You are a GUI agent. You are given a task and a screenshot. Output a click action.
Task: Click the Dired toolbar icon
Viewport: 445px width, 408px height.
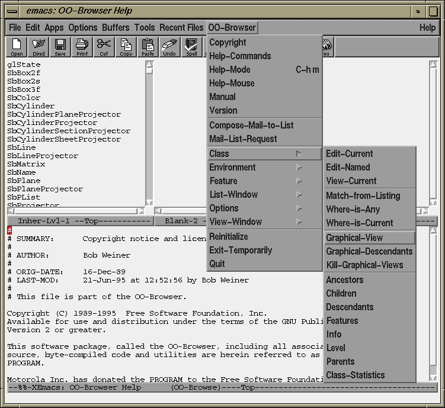(x=39, y=47)
